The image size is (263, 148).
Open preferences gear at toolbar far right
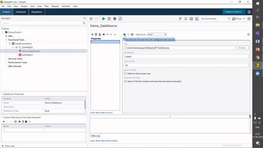[x=249, y=18]
